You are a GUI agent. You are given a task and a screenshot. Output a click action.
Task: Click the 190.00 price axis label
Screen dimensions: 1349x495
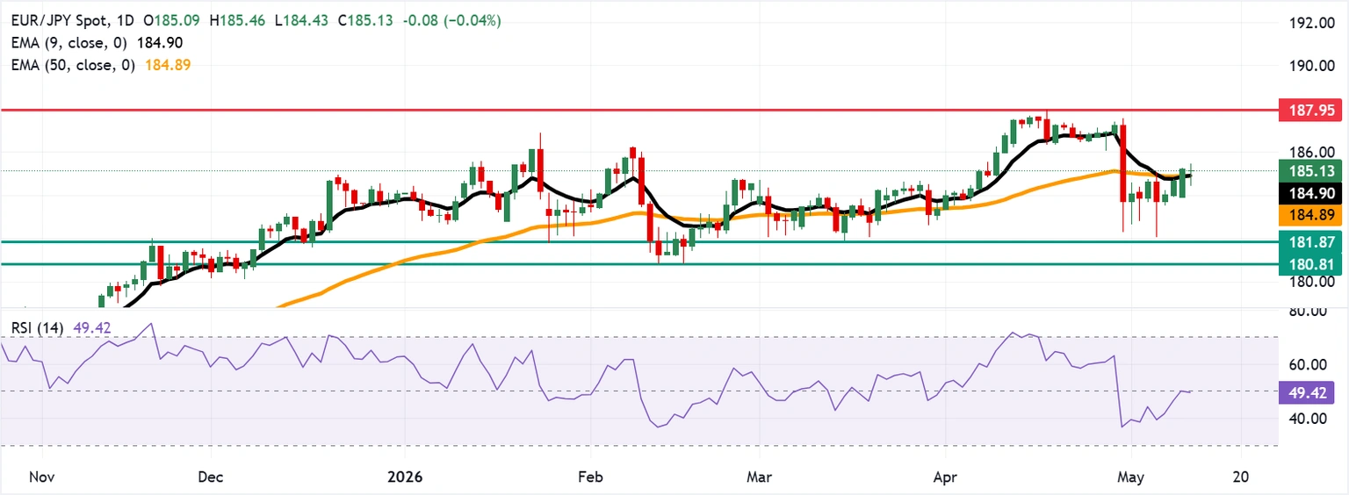1312,66
